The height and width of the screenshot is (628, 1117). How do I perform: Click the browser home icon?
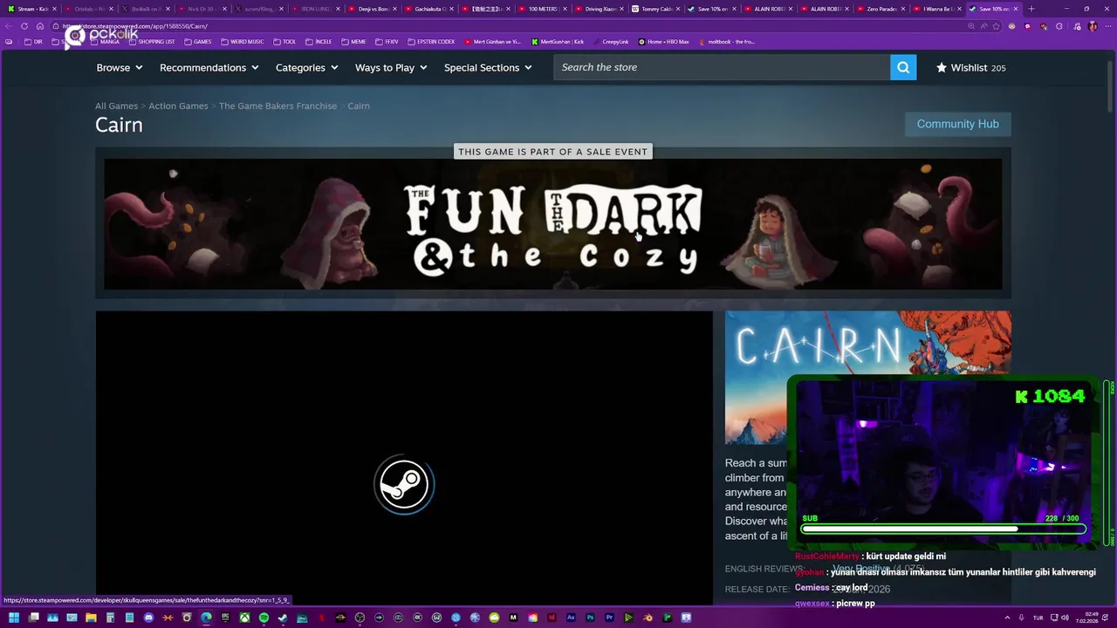pos(40,26)
